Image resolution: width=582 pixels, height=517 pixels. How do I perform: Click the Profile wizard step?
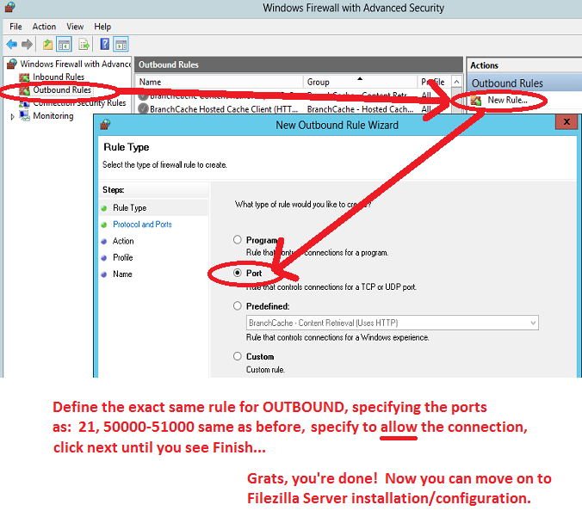(x=123, y=257)
